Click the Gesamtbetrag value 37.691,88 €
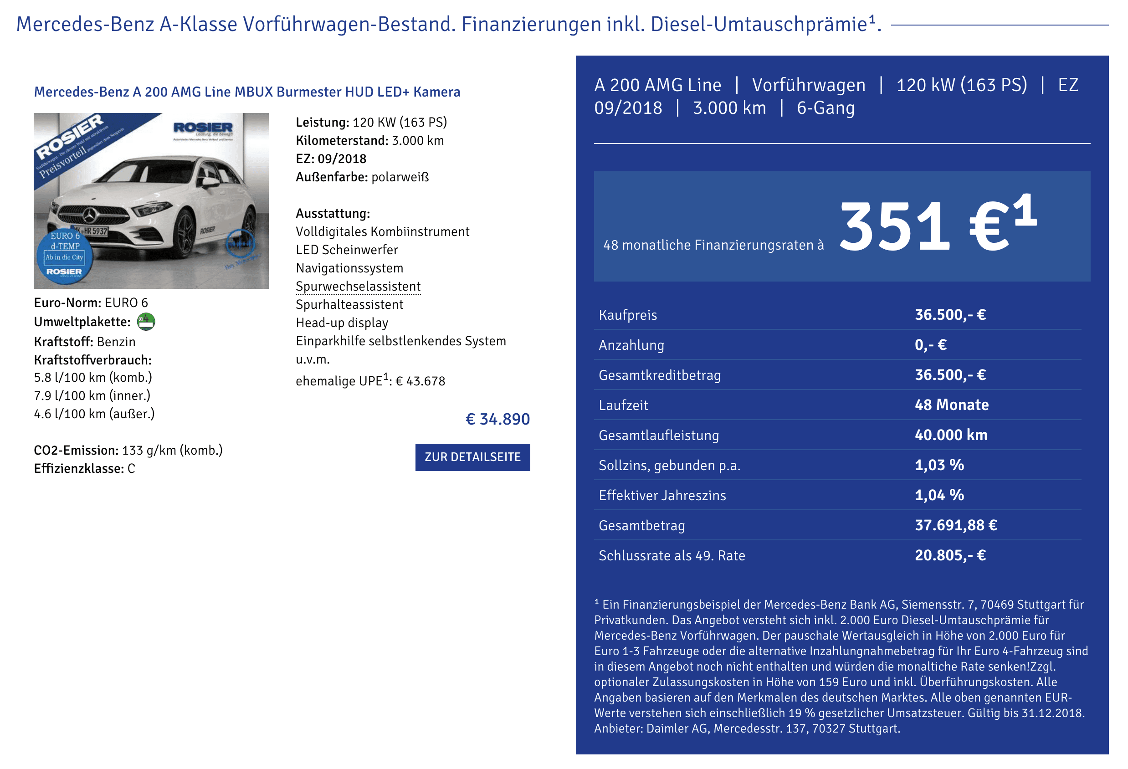Viewport: 1128px width, 769px height. (956, 525)
